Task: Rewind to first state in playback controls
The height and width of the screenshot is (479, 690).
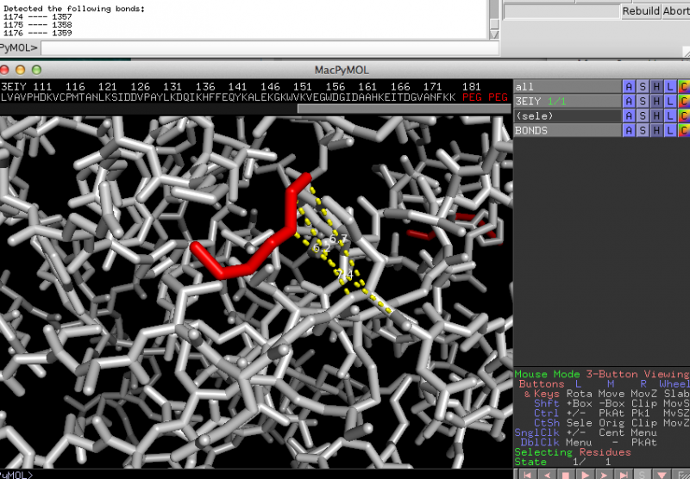Action: pos(528,474)
